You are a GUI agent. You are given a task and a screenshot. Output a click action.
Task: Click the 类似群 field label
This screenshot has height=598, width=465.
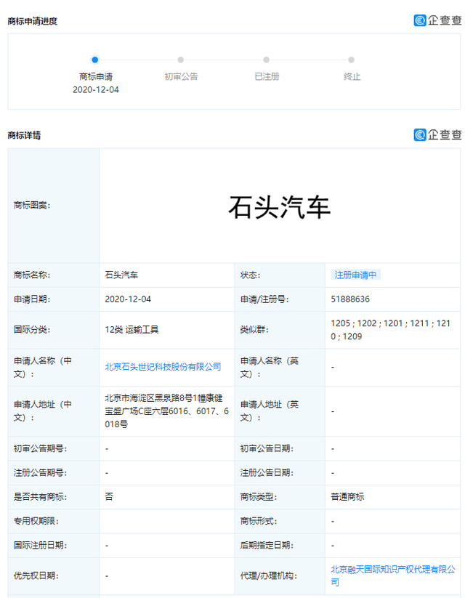tap(254, 329)
